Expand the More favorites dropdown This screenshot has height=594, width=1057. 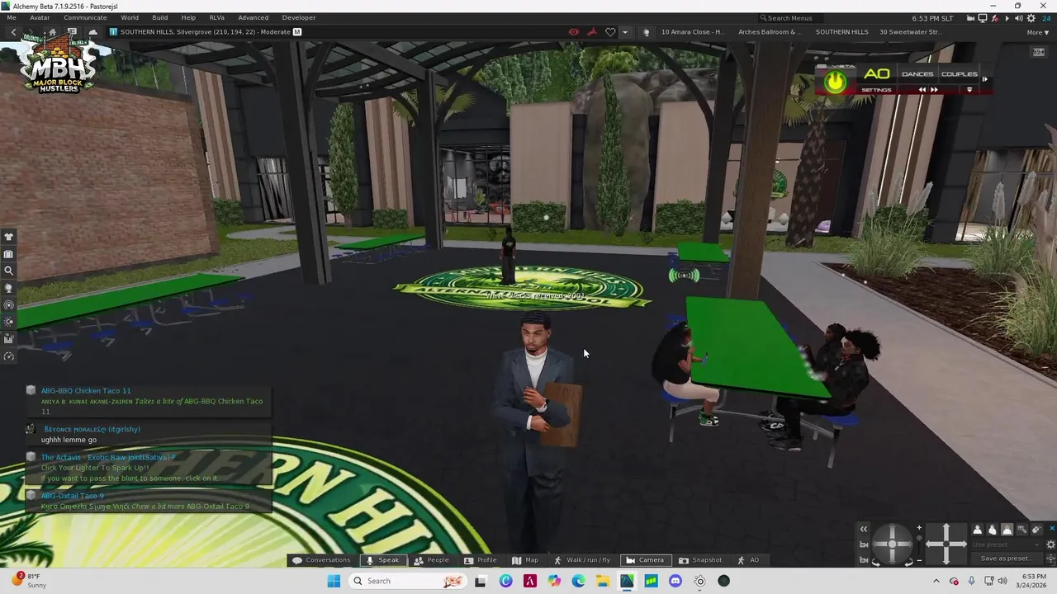(1038, 32)
